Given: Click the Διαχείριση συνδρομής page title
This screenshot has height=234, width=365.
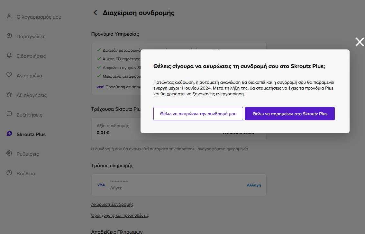Looking at the screenshot, I should pyautogui.click(x=139, y=13).
